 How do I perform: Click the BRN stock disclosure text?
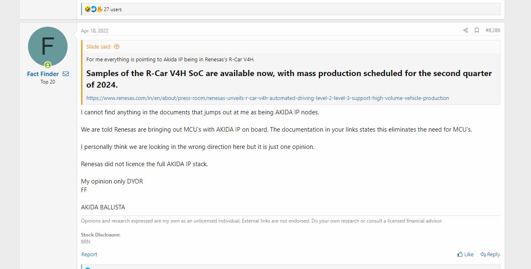click(86, 242)
